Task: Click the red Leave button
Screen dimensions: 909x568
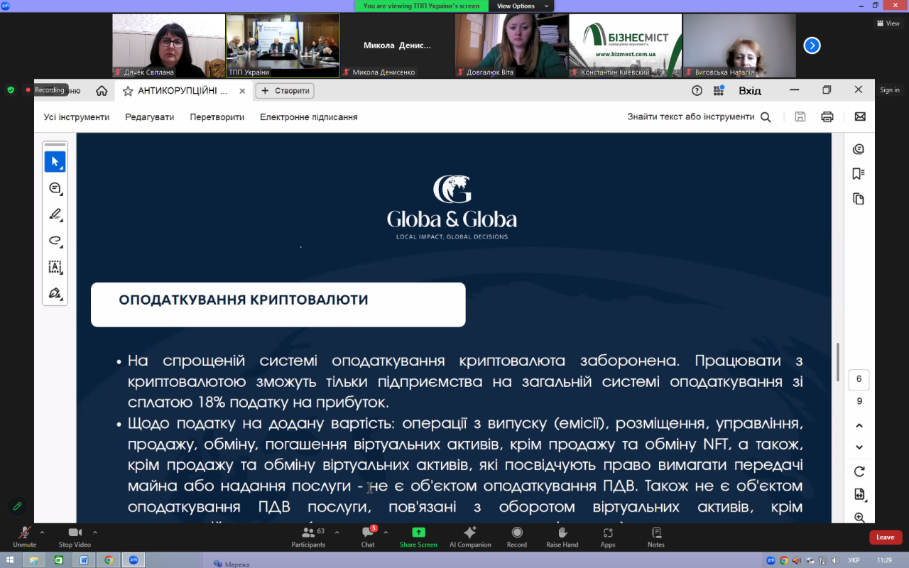Action: coord(886,537)
